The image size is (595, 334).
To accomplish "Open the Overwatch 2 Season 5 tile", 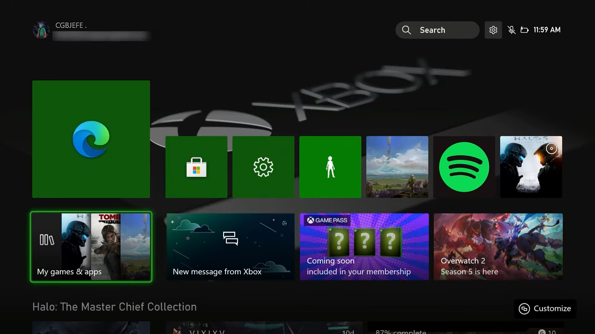I will click(x=498, y=247).
